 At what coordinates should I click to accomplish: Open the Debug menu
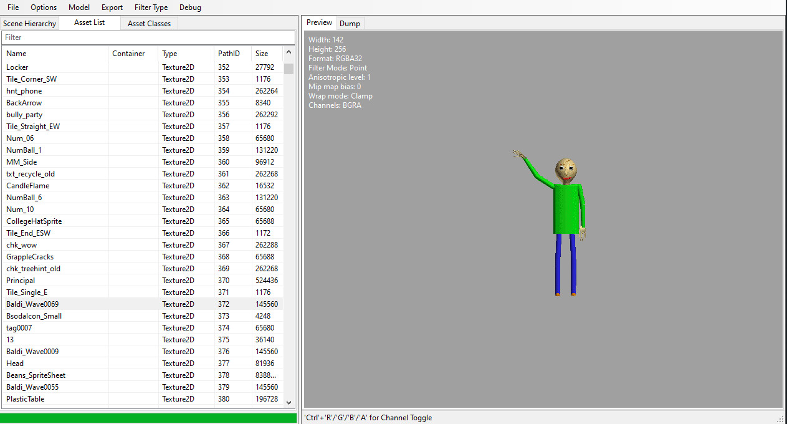(x=190, y=7)
